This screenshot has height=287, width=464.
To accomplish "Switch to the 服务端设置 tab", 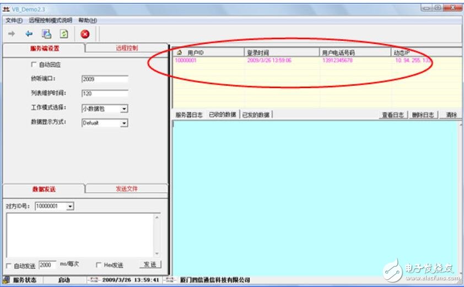I will coord(44,48).
